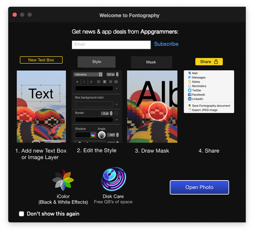Select the Style tab
This screenshot has width=254, height=232.
pyautogui.click(x=97, y=62)
